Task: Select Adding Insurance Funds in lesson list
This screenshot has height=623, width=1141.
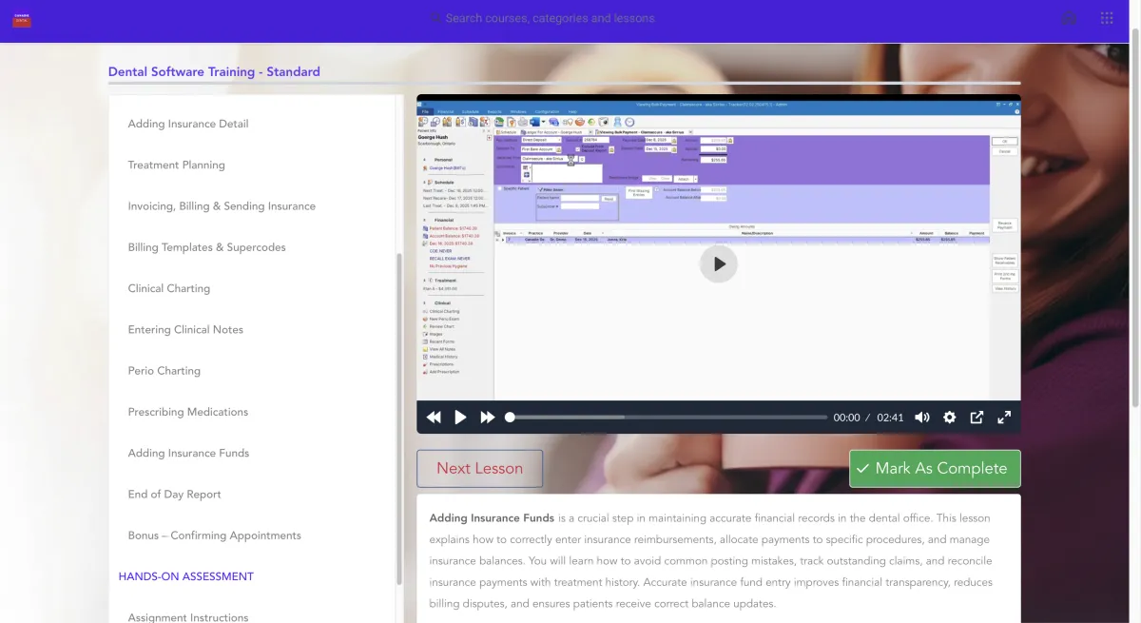Action: [188, 453]
